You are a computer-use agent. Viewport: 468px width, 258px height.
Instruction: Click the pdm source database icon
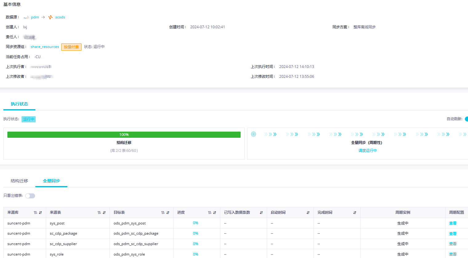[x=26, y=17]
